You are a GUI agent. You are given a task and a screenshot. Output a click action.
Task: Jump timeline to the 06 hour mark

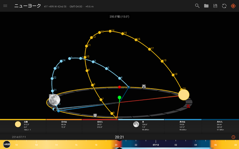pyautogui.click(x=215, y=145)
